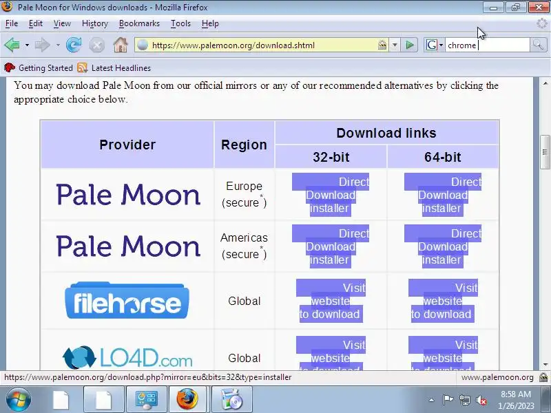Click Americas 32-bit Direct Download installer
Viewport: 551px width, 413px height.
point(331,246)
